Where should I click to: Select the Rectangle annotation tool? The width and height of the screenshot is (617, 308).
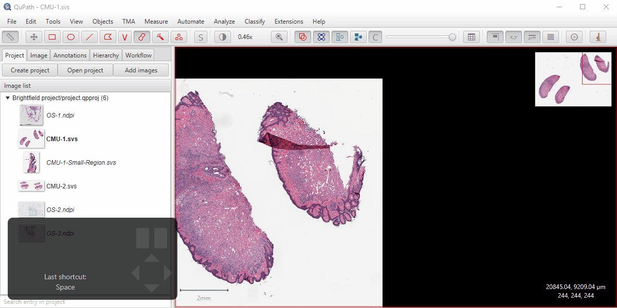(x=52, y=37)
